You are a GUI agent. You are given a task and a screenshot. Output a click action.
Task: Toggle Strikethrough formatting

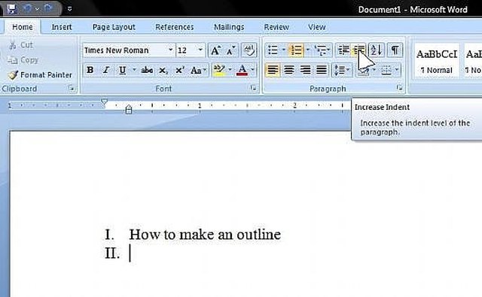[147, 70]
